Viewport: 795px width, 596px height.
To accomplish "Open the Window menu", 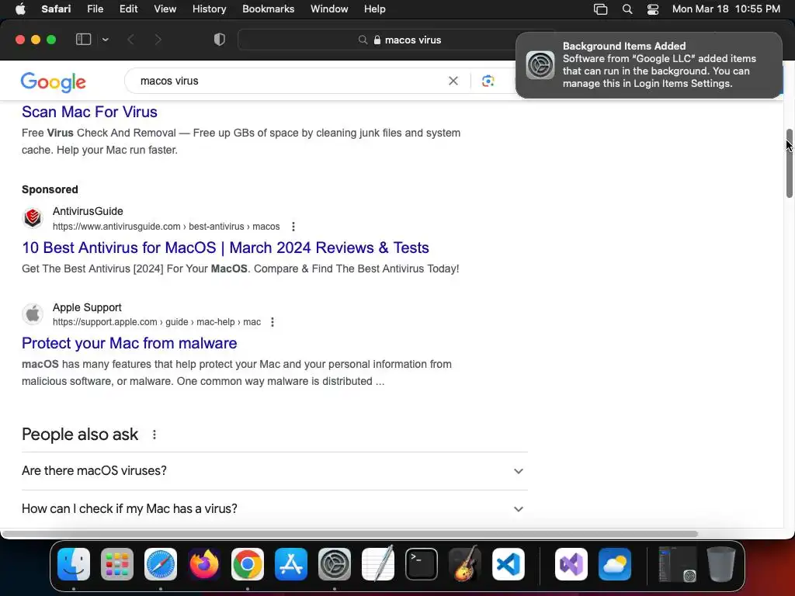I will (x=329, y=9).
